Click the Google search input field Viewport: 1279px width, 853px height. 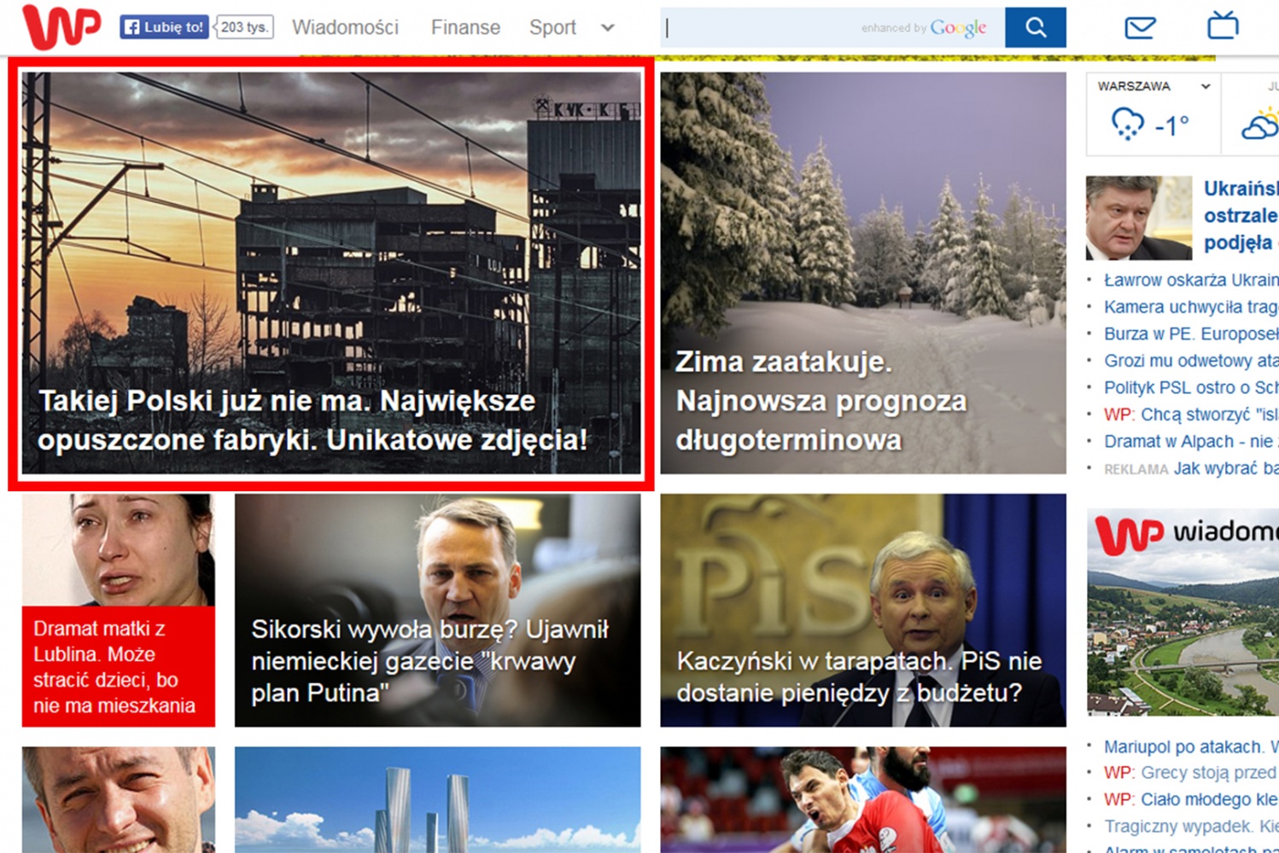tap(832, 27)
